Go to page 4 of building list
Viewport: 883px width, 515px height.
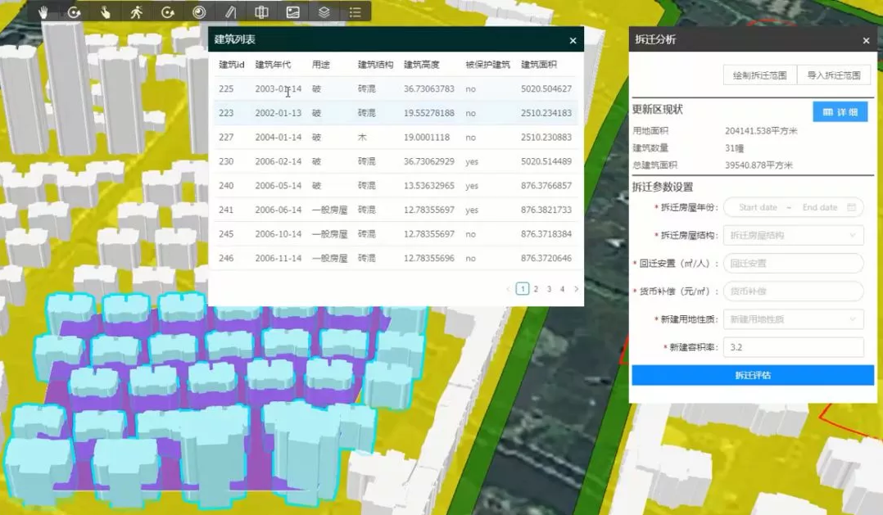coord(562,289)
